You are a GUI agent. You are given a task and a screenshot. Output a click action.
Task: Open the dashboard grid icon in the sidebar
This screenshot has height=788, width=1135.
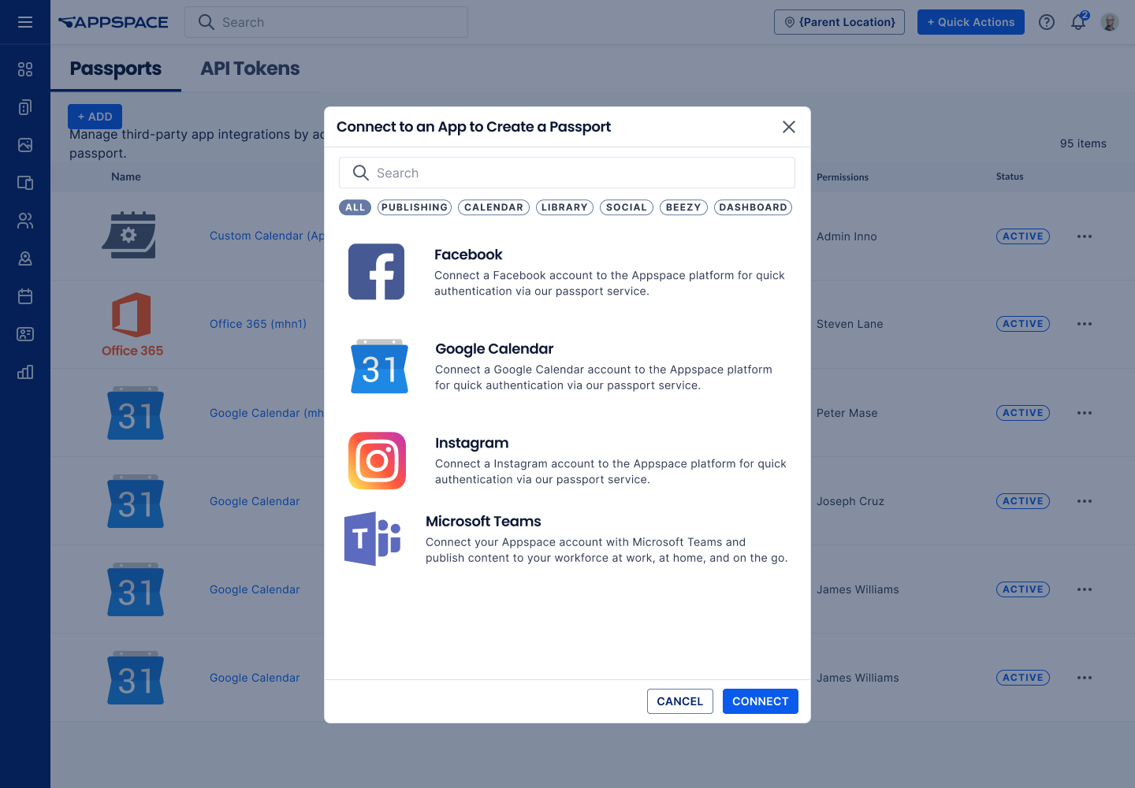[x=25, y=69]
